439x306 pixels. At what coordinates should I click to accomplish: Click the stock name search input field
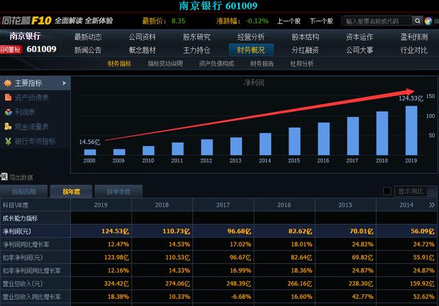[377, 21]
